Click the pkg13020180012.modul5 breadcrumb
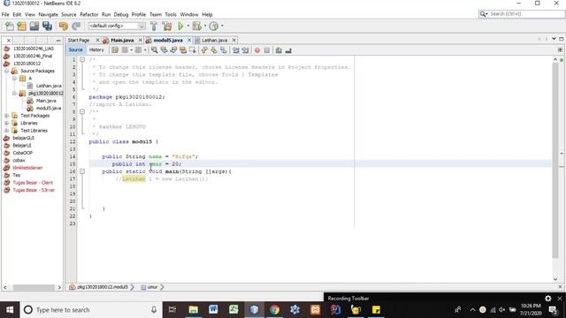Viewport: 566px width, 318px height. [x=103, y=287]
